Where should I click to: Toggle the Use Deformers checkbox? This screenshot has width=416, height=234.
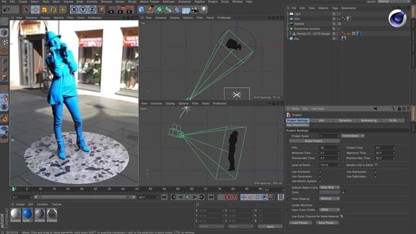376,176
